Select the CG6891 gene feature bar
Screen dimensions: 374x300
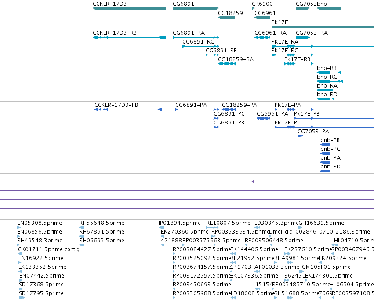coord(196,8)
